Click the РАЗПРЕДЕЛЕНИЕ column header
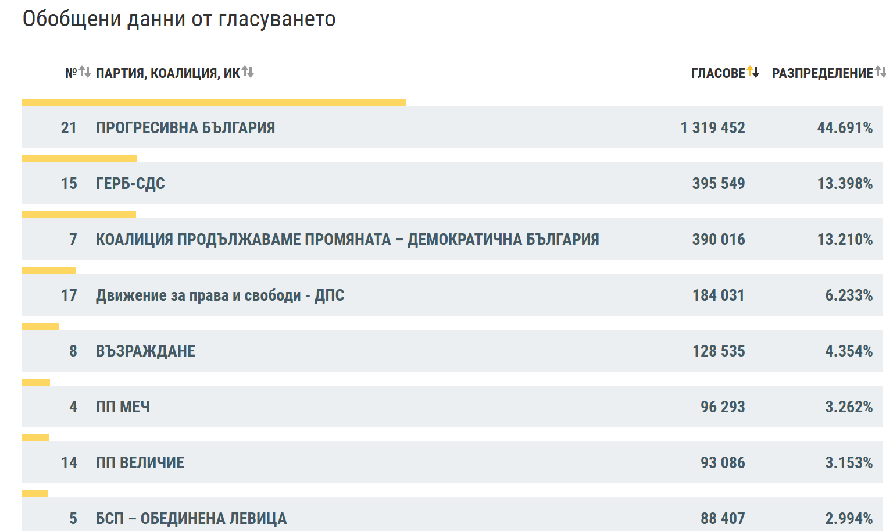 (x=823, y=73)
